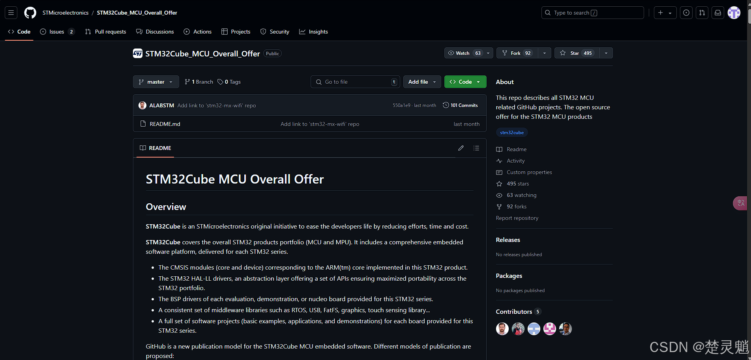Click the ALABSTM author name
Image resolution: width=751 pixels, height=360 pixels.
pyautogui.click(x=162, y=105)
